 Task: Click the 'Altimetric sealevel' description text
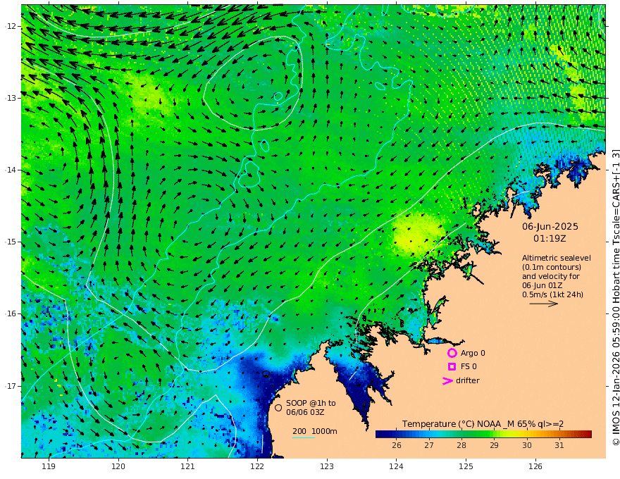pos(557,258)
